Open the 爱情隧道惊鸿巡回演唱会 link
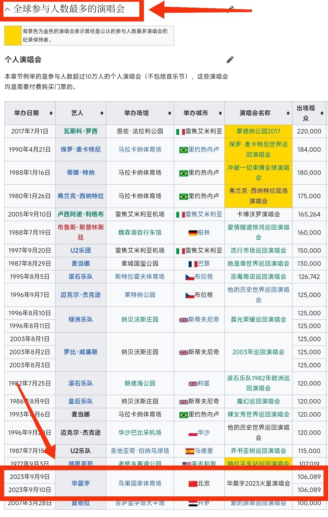This screenshot has height=517, width=328. point(258,232)
